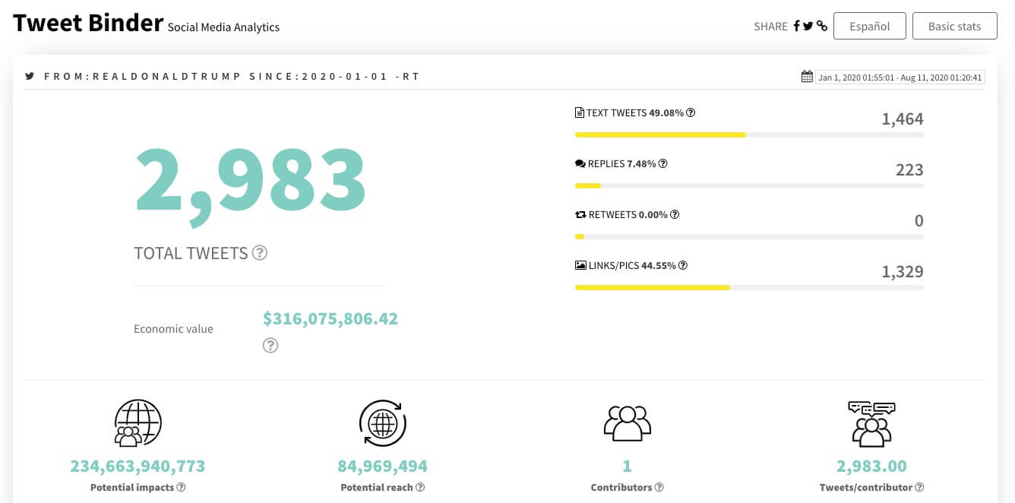The height and width of the screenshot is (503, 1015).
Task: Click the 234,663,940,773 potential impacts value
Action: [x=138, y=466]
